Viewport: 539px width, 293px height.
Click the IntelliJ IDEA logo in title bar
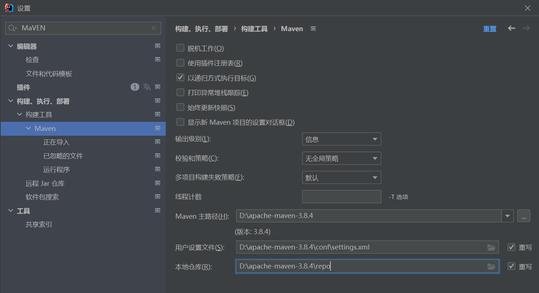9,8
